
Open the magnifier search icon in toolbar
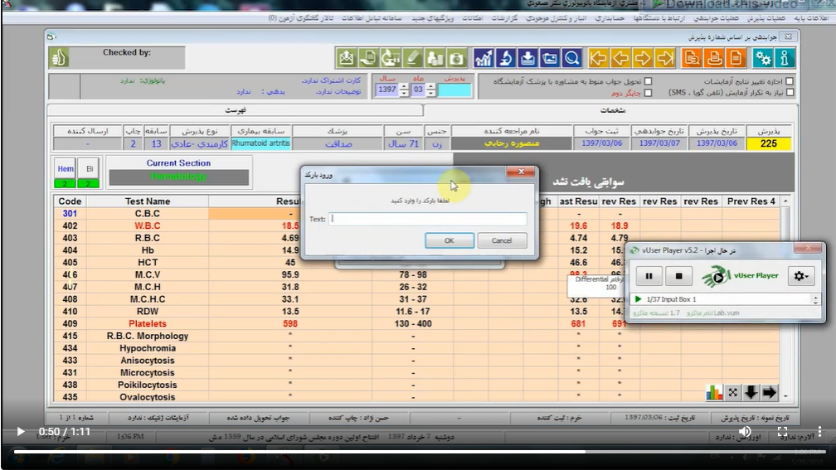[x=571, y=58]
